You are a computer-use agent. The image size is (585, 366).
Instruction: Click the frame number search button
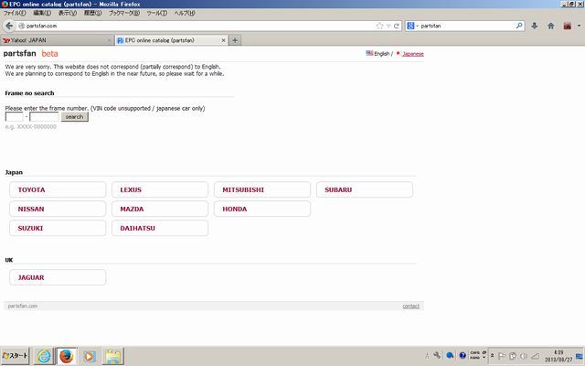coord(75,117)
